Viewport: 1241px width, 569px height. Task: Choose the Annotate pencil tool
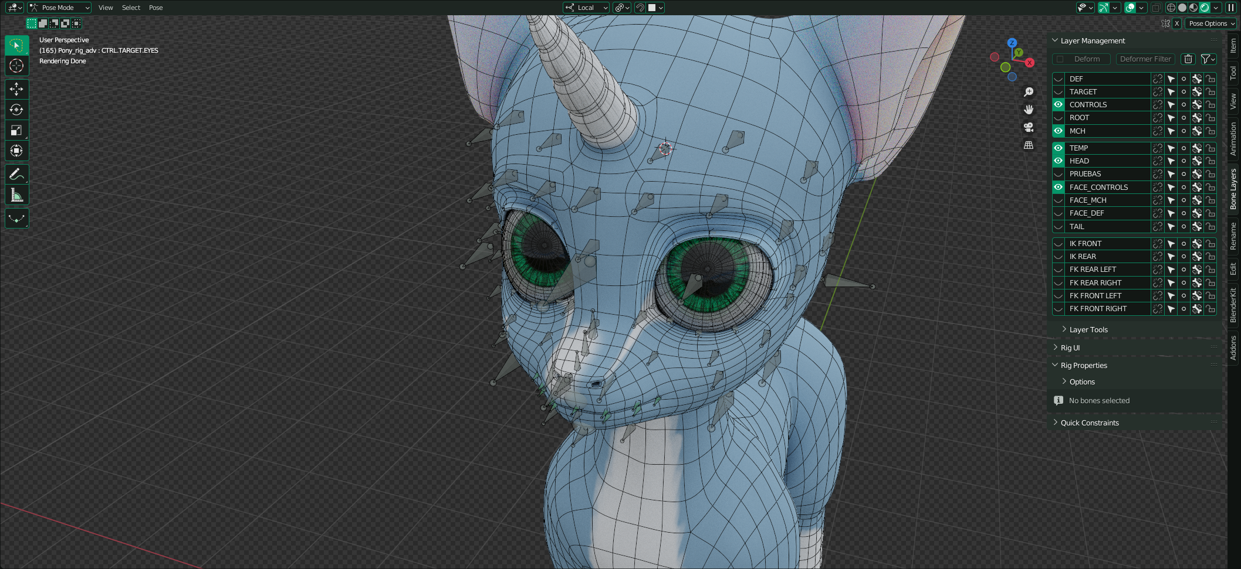pyautogui.click(x=16, y=174)
